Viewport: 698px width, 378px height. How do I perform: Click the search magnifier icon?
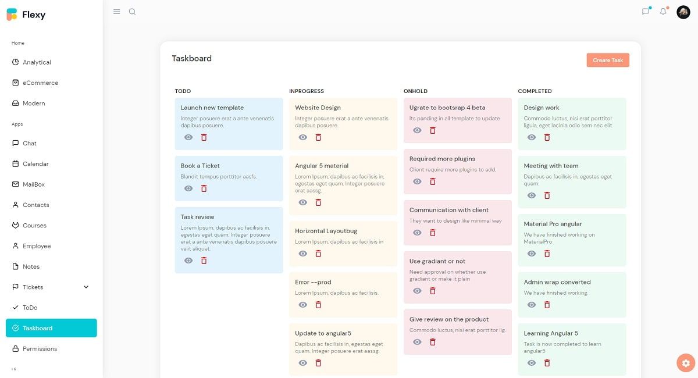pos(133,11)
